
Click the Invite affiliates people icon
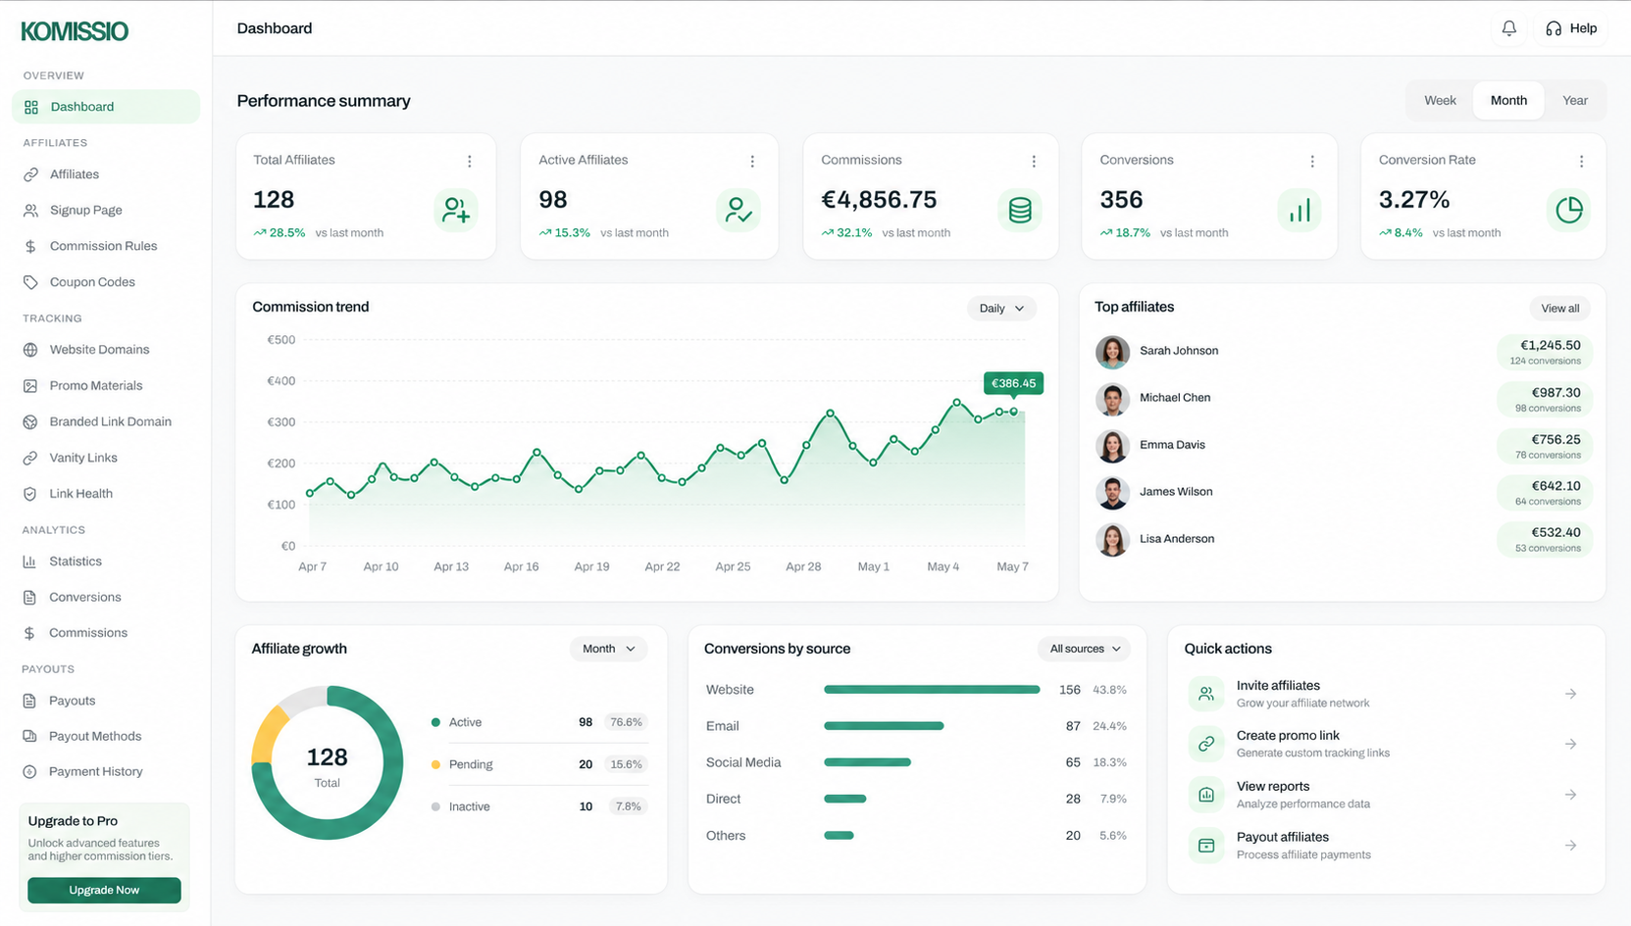pyautogui.click(x=1206, y=694)
